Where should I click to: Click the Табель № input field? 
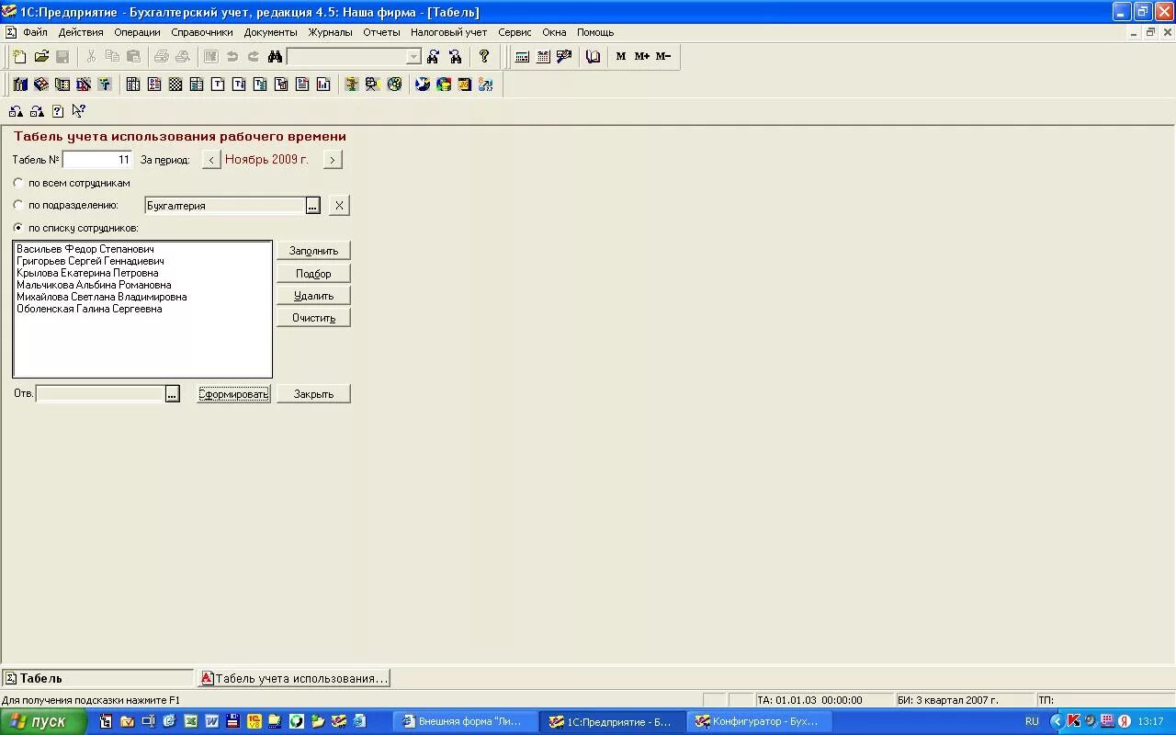point(97,160)
